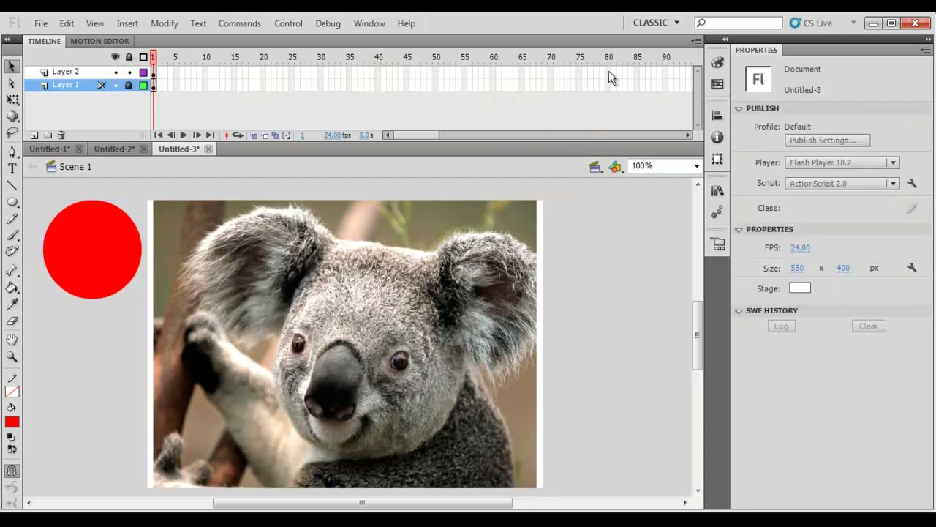Select the Zoom magnifier tool
936x527 pixels.
(x=12, y=357)
